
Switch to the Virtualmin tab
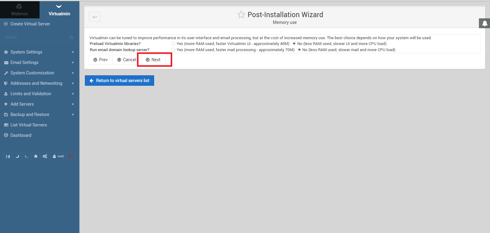point(59,10)
